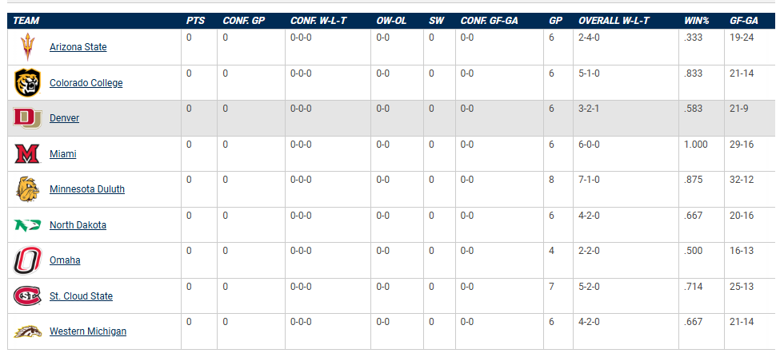Screen dimensions: 784x357
Task: Open the Colorado College team link
Action: pos(86,83)
